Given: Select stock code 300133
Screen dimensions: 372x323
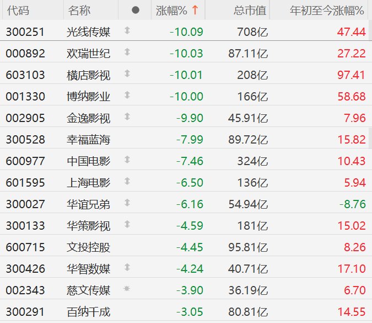Looking at the screenshot, I should click(x=25, y=226).
